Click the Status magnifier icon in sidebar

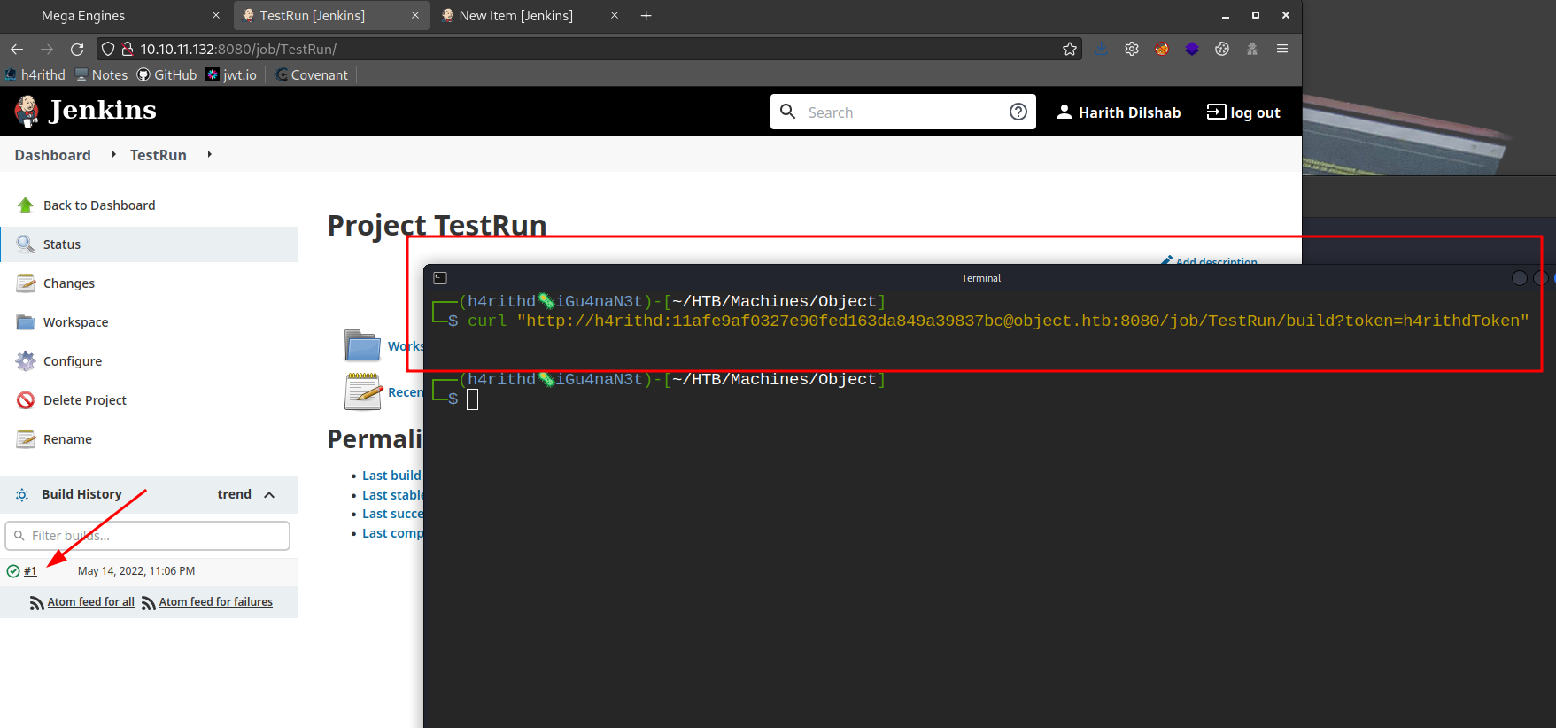point(26,244)
